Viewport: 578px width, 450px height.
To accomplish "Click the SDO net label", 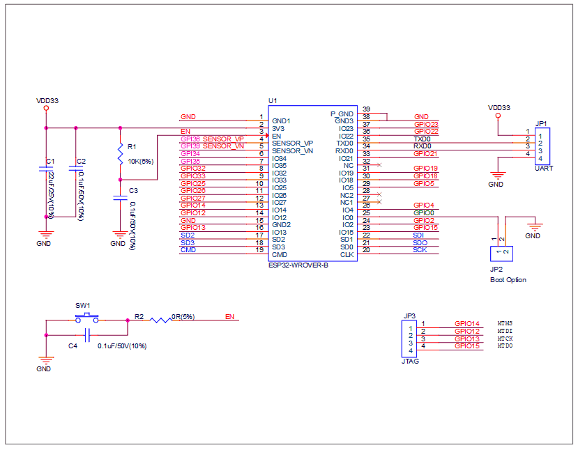I will coord(420,242).
